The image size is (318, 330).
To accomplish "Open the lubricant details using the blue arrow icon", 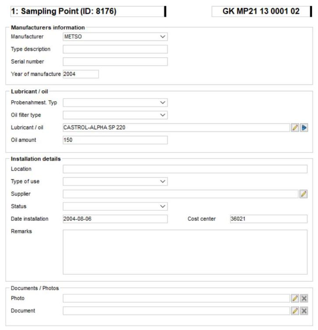I will point(304,128).
